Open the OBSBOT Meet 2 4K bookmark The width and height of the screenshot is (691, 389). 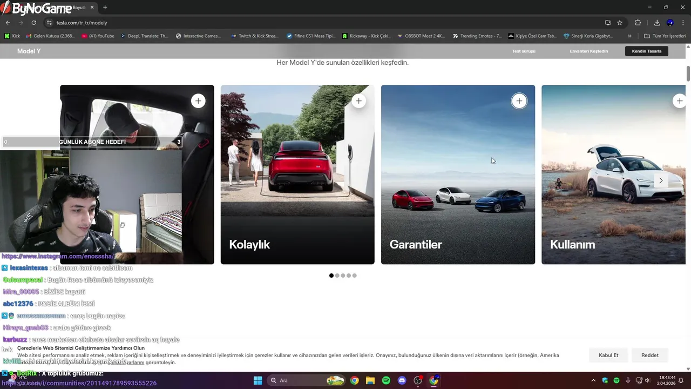coord(422,36)
